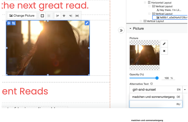This screenshot has height=122, width=188.
Task: Collapse the properties side panel with double-arrow
Action: tap(121, 30)
